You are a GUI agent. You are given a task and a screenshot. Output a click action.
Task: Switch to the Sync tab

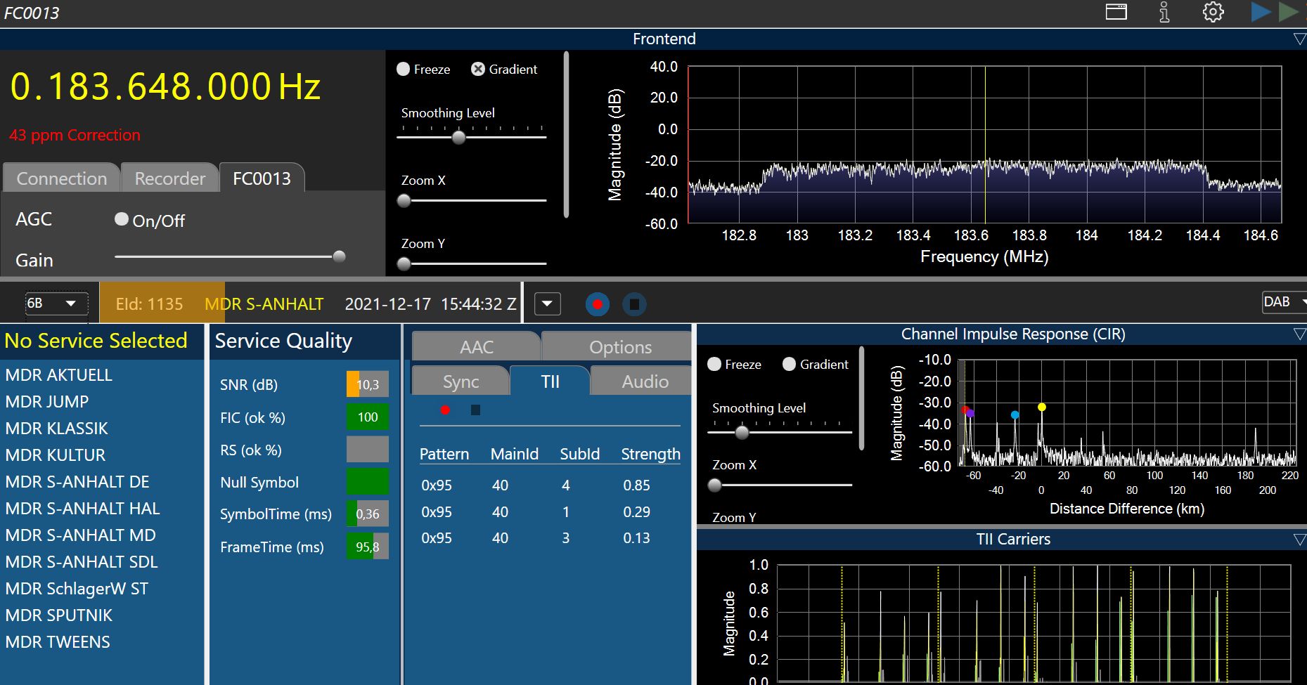point(461,381)
